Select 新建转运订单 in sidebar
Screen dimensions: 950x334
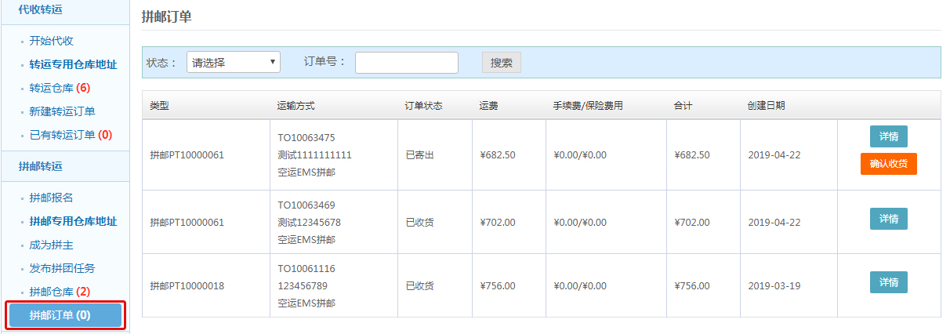pyautogui.click(x=62, y=111)
